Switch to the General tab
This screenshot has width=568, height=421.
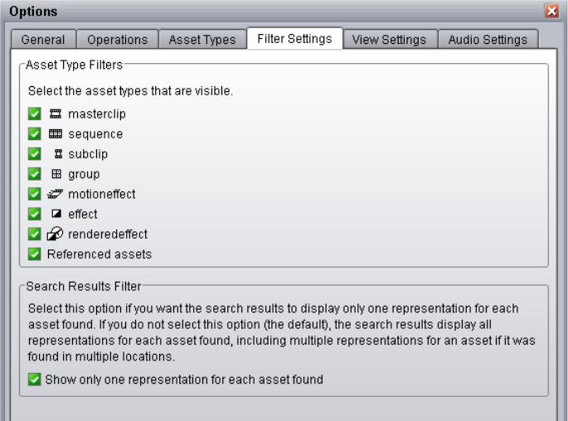point(43,40)
